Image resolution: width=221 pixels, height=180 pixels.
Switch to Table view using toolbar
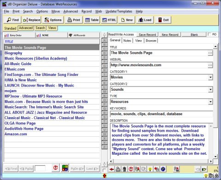click(92, 20)
